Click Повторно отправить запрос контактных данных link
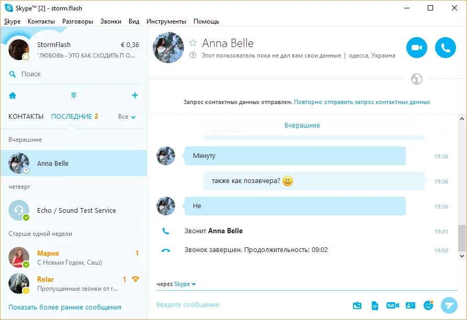This screenshot has width=467, height=320. click(362, 102)
